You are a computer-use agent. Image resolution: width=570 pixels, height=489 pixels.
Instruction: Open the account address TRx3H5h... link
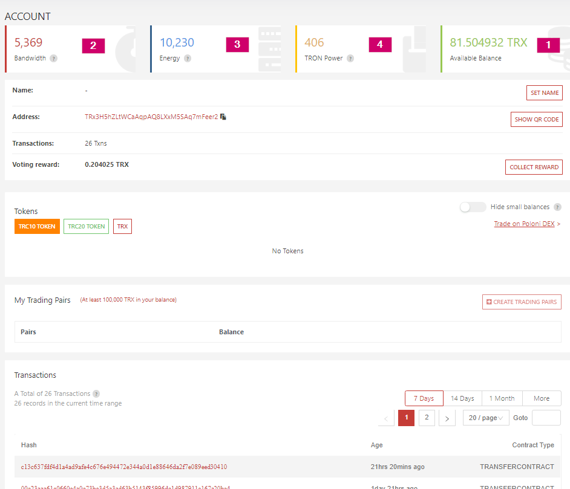[x=151, y=117]
